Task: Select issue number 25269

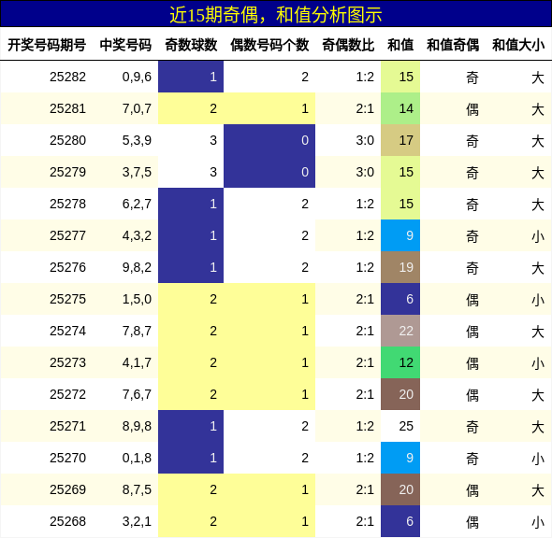Action: (67, 489)
